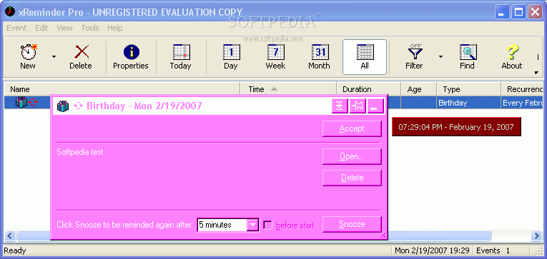Click the pin button in the reminder popup

pyautogui.click(x=358, y=106)
